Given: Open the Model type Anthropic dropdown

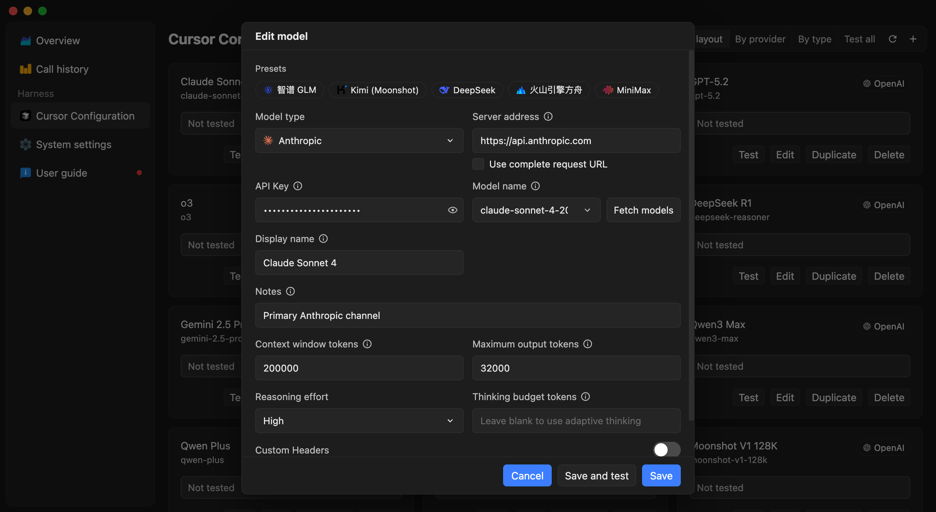Looking at the screenshot, I should (x=359, y=140).
